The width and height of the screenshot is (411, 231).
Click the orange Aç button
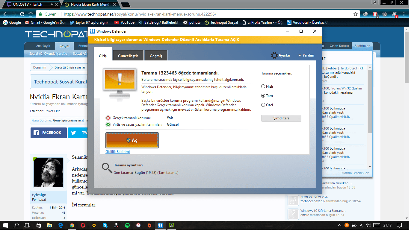tap(132, 140)
